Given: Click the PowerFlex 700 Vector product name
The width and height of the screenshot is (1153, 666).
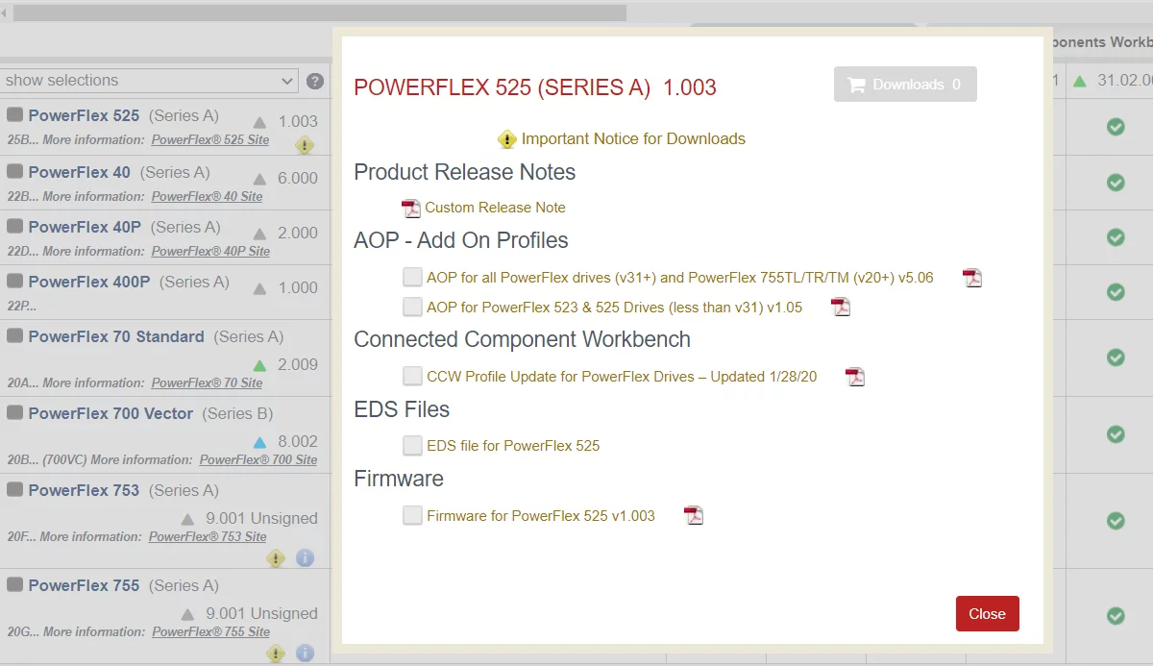Looking at the screenshot, I should [x=110, y=414].
